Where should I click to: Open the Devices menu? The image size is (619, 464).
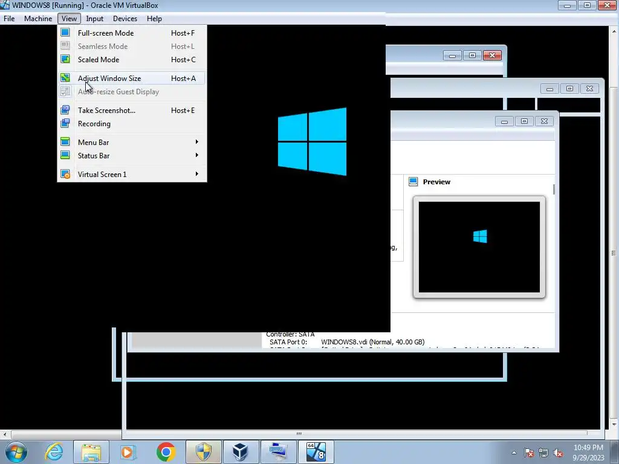pyautogui.click(x=125, y=19)
